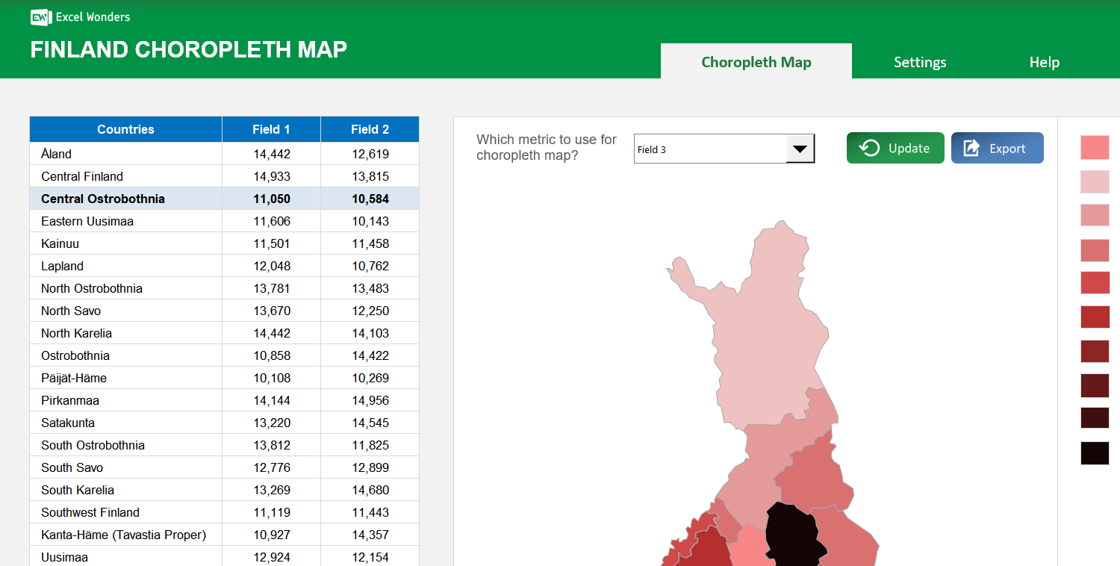Screen dimensions: 1120x566
Task: Click the Lapland row in the data table
Action: tap(125, 266)
